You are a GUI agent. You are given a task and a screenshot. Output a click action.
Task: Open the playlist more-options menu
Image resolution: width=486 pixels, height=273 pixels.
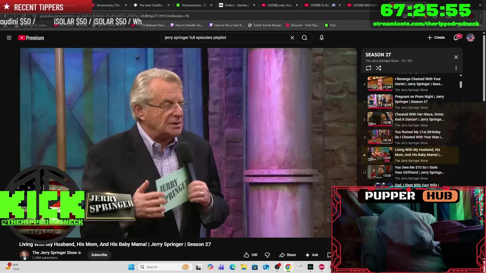(x=456, y=68)
